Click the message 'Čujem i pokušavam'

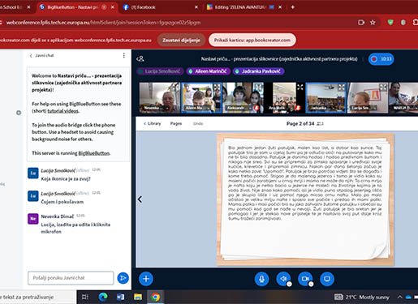(62, 202)
